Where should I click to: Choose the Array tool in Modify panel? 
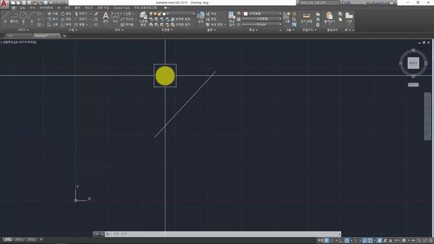pos(81,24)
